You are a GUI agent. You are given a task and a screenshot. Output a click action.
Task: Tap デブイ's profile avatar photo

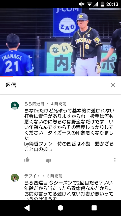tap(15, 178)
